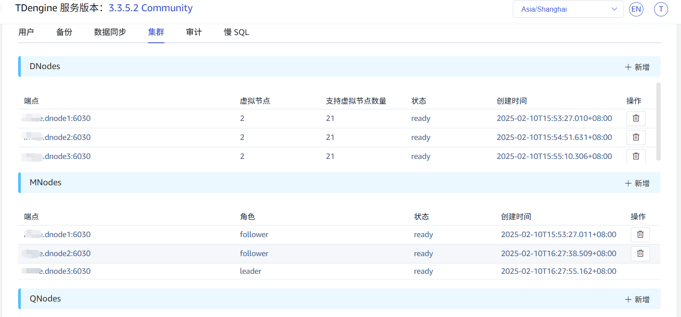Viewport: 681px width, 317px height.
Task: Add a new DNode via 新增
Action: (x=637, y=67)
